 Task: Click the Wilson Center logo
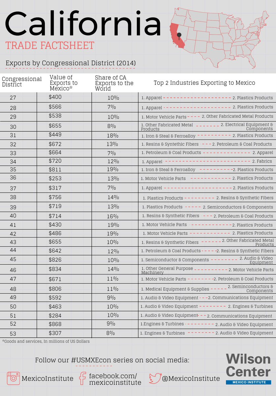[248, 369]
